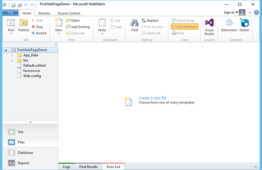Switch to the Source Control tab
262x170 pixels.
pyautogui.click(x=69, y=13)
